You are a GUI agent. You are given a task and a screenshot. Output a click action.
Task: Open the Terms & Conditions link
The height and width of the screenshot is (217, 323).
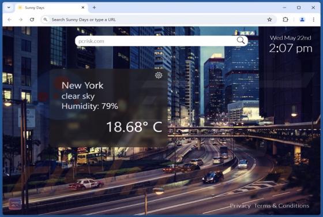(281, 205)
